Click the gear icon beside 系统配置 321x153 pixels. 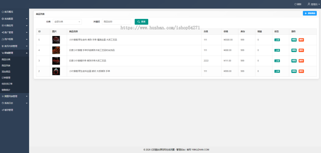coord(3,19)
